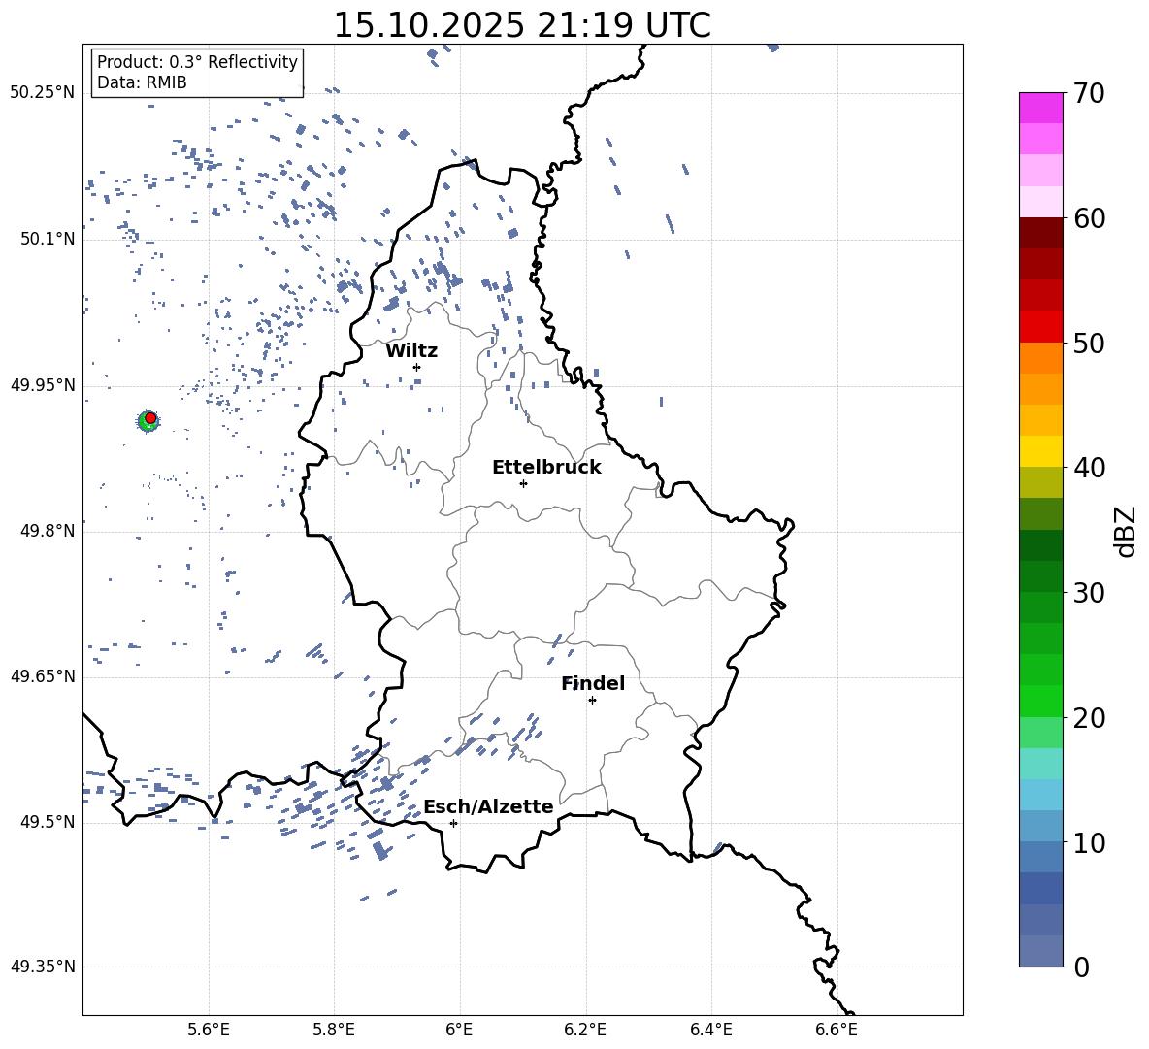Click the 6°E longitude label

tap(460, 1030)
